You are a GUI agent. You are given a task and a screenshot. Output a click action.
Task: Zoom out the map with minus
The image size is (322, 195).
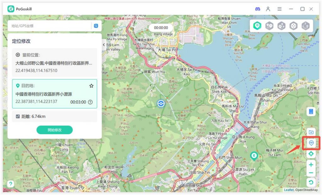tap(311, 173)
